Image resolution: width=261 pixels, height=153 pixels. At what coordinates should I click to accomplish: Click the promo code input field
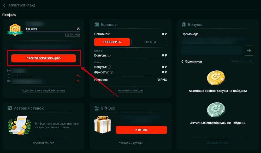tap(211, 51)
